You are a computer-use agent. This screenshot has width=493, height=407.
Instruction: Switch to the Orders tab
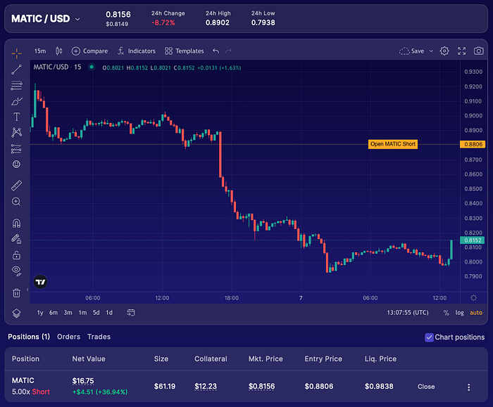(68, 337)
